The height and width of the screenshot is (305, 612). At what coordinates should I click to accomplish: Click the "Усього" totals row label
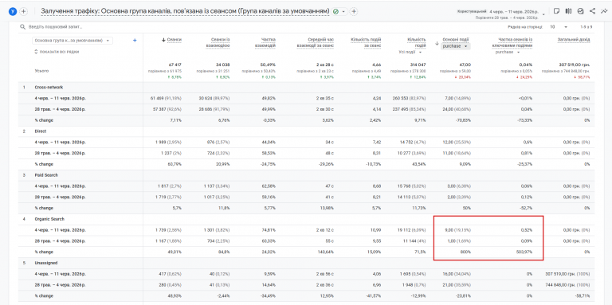[41, 71]
